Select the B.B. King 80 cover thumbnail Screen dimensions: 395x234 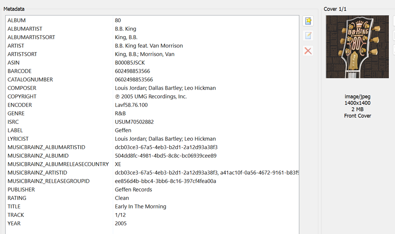(358, 47)
